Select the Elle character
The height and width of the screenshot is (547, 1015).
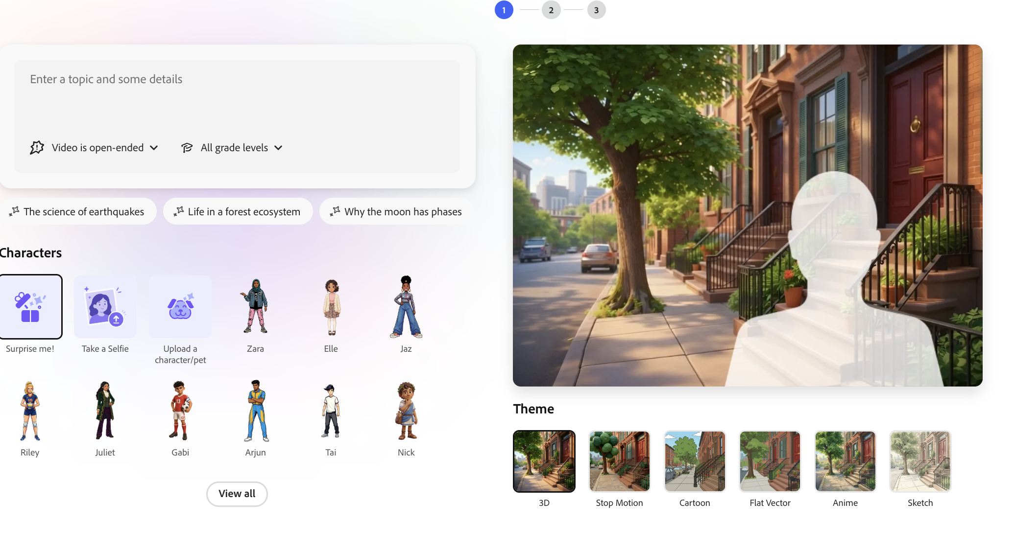pyautogui.click(x=331, y=307)
